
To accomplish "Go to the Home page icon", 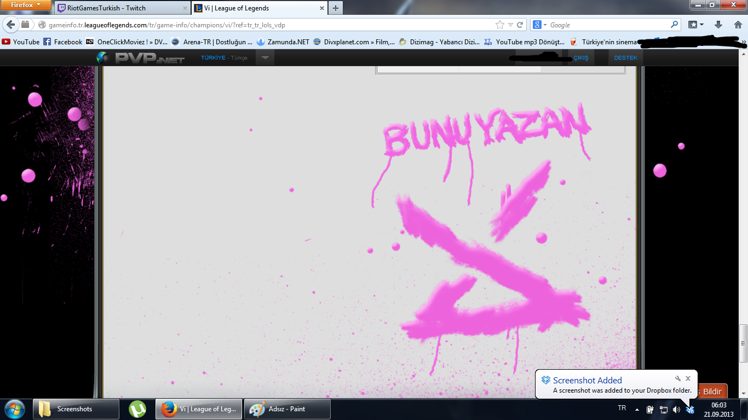I will [738, 25].
